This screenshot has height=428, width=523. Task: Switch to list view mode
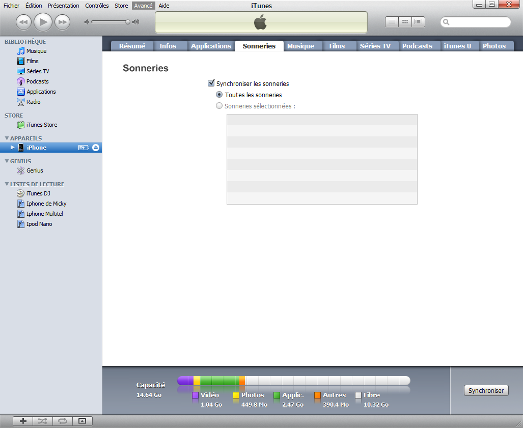tap(392, 22)
